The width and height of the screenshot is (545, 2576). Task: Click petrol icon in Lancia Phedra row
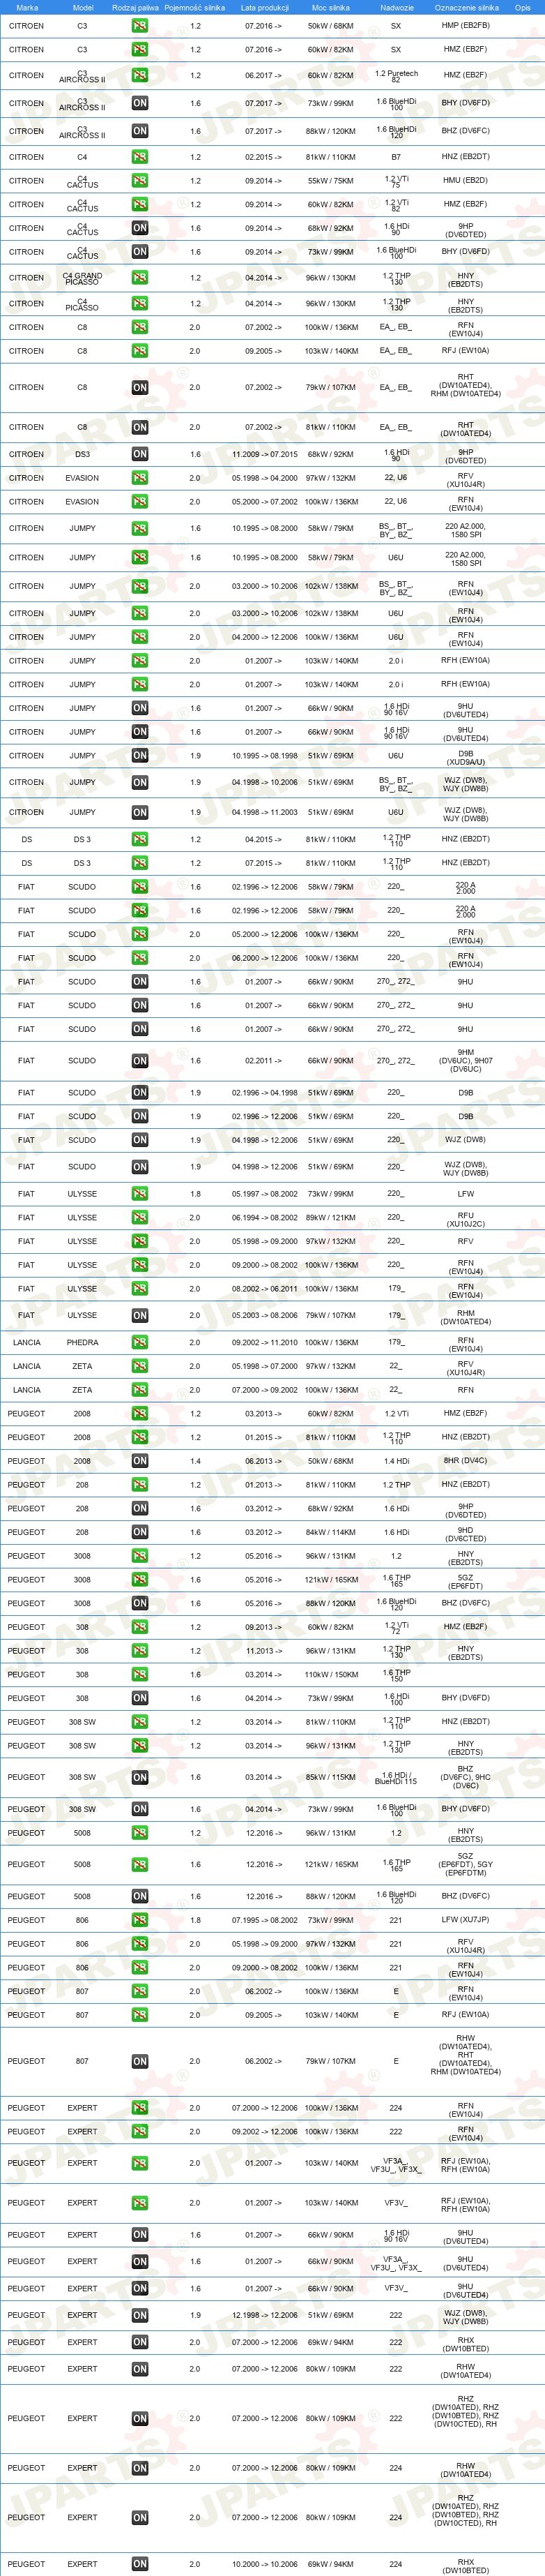pos(140,1343)
